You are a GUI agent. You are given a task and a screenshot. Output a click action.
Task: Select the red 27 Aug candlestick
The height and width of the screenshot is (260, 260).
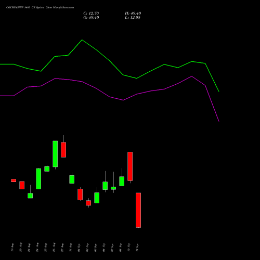[63, 150]
